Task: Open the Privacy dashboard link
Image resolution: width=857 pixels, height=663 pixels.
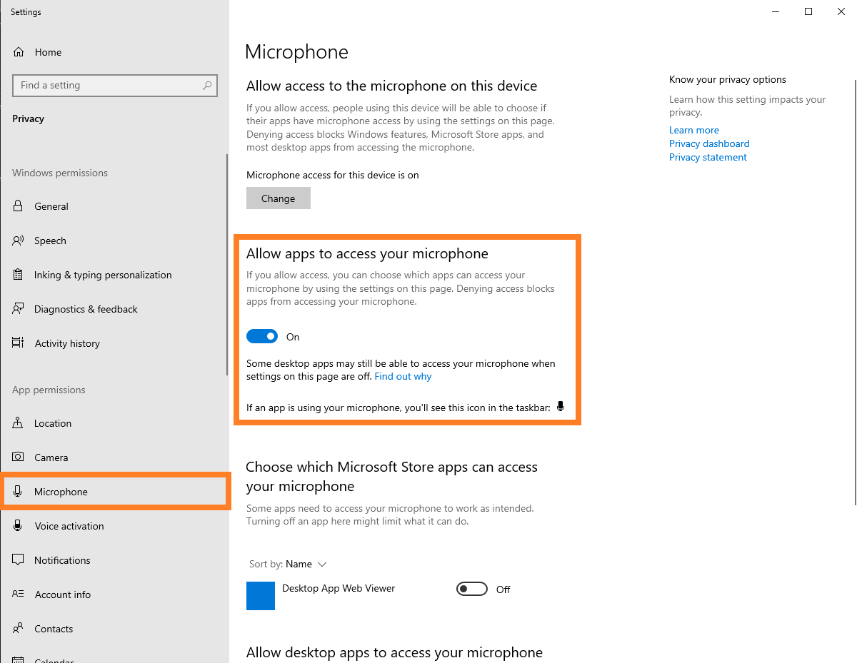Action: coord(709,143)
